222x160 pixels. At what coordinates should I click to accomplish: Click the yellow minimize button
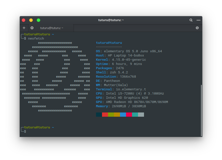(31, 20)
